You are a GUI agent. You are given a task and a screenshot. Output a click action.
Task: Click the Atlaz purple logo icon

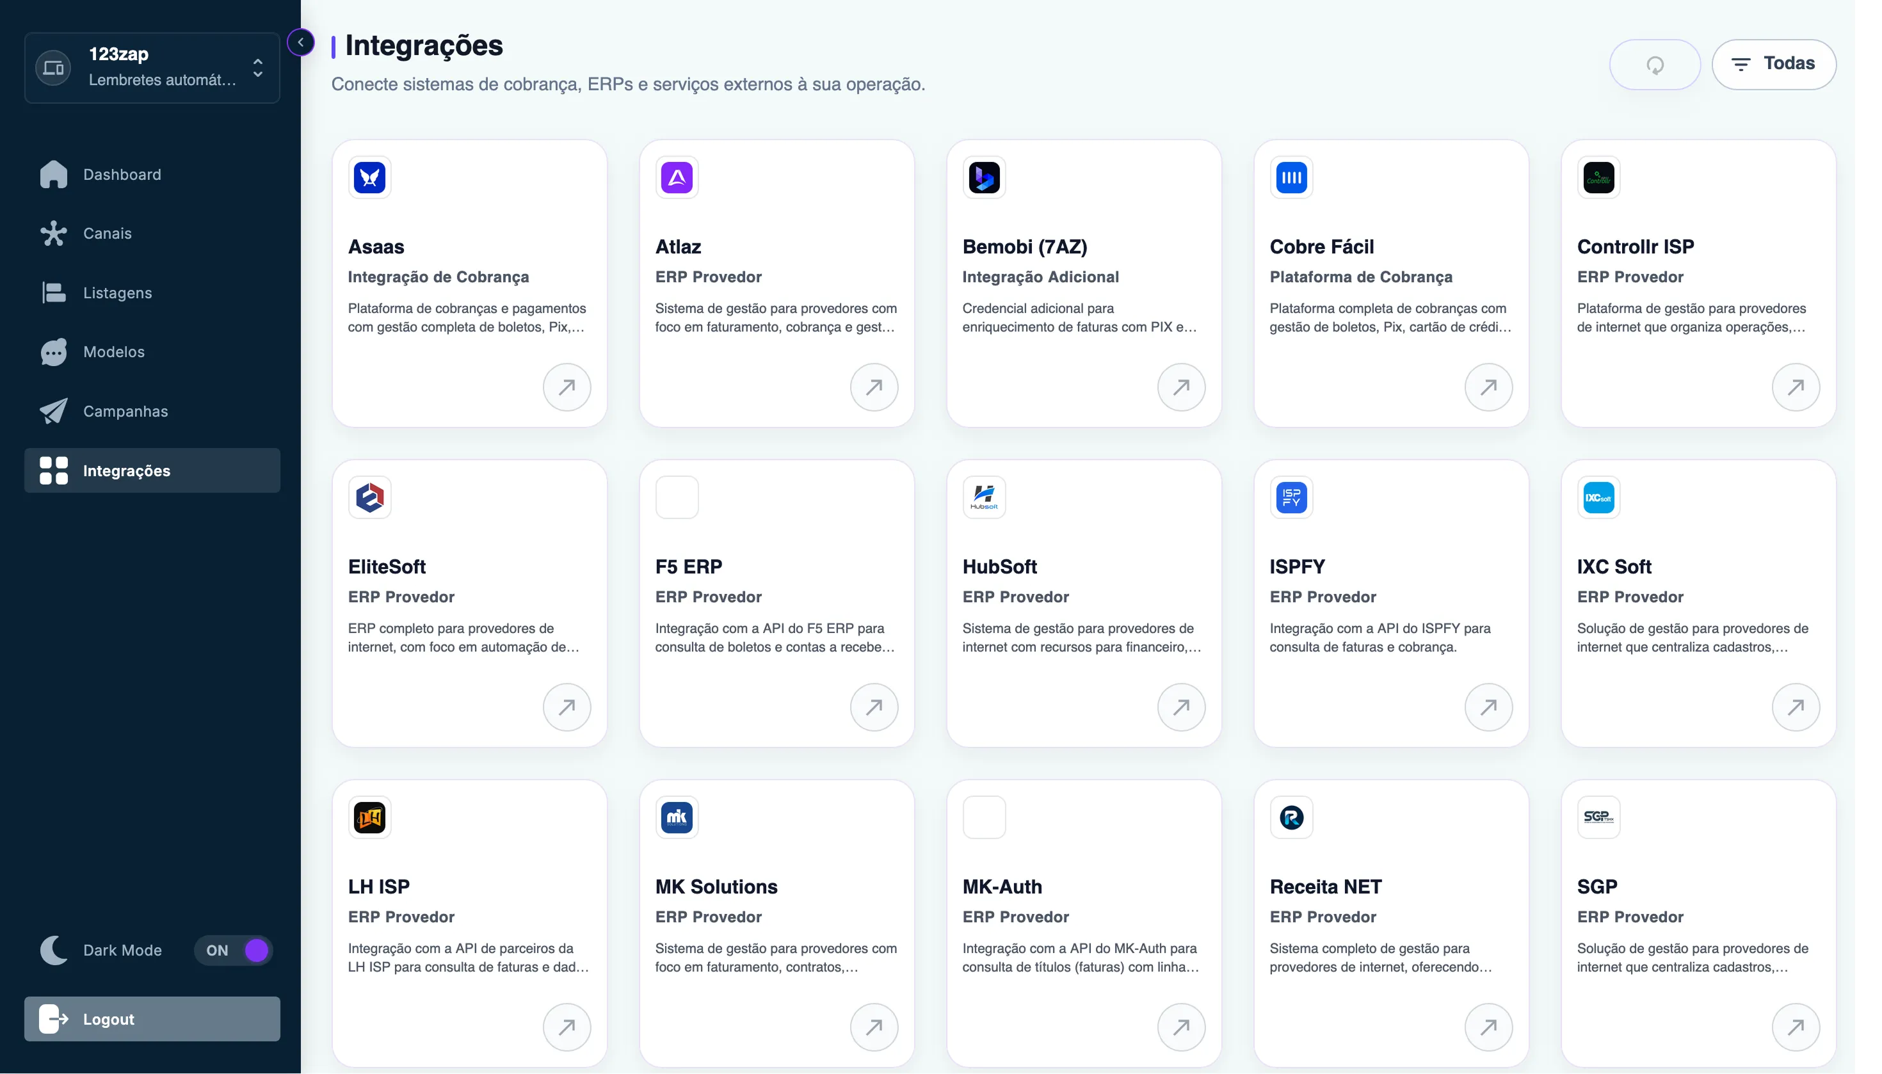(677, 178)
